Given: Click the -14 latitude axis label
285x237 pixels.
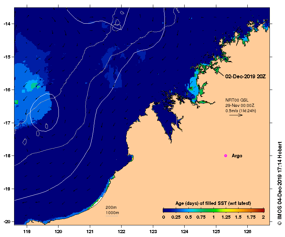Looking at the screenshot, I should click(x=7, y=24).
